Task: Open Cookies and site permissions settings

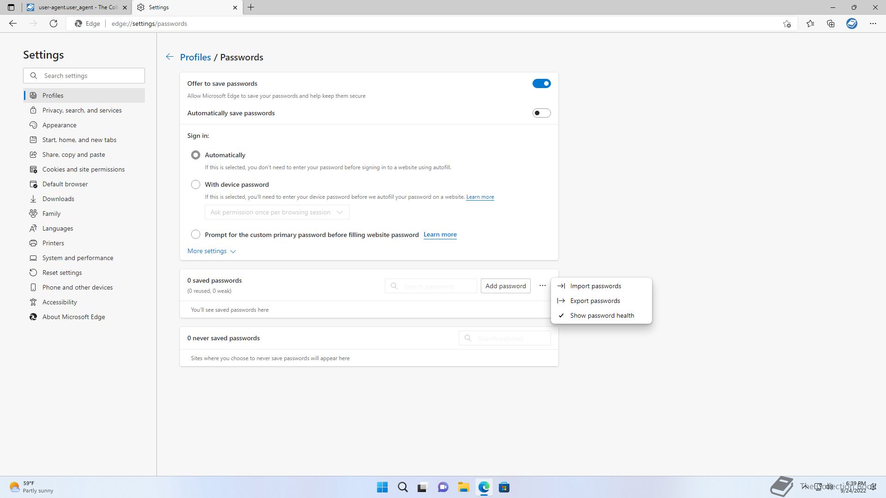Action: click(84, 169)
